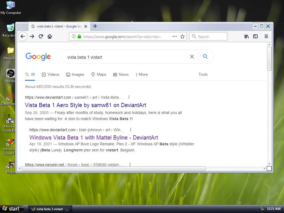This screenshot has height=213, width=284.
Task: Open Google search Tools
Action: [x=203, y=74]
